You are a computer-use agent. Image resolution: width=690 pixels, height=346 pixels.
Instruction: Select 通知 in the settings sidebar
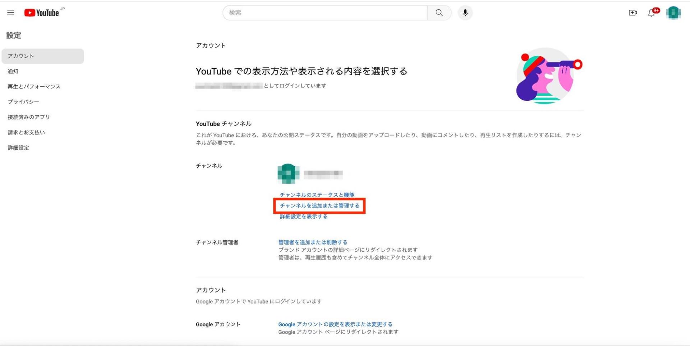(x=13, y=71)
